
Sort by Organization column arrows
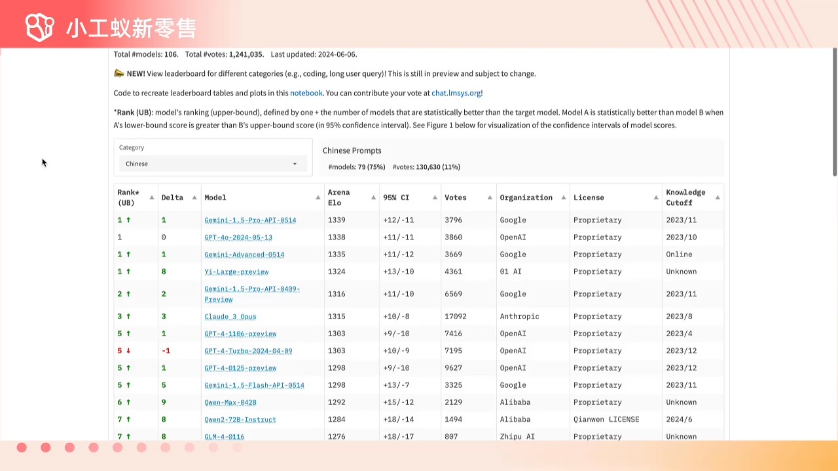[563, 198]
